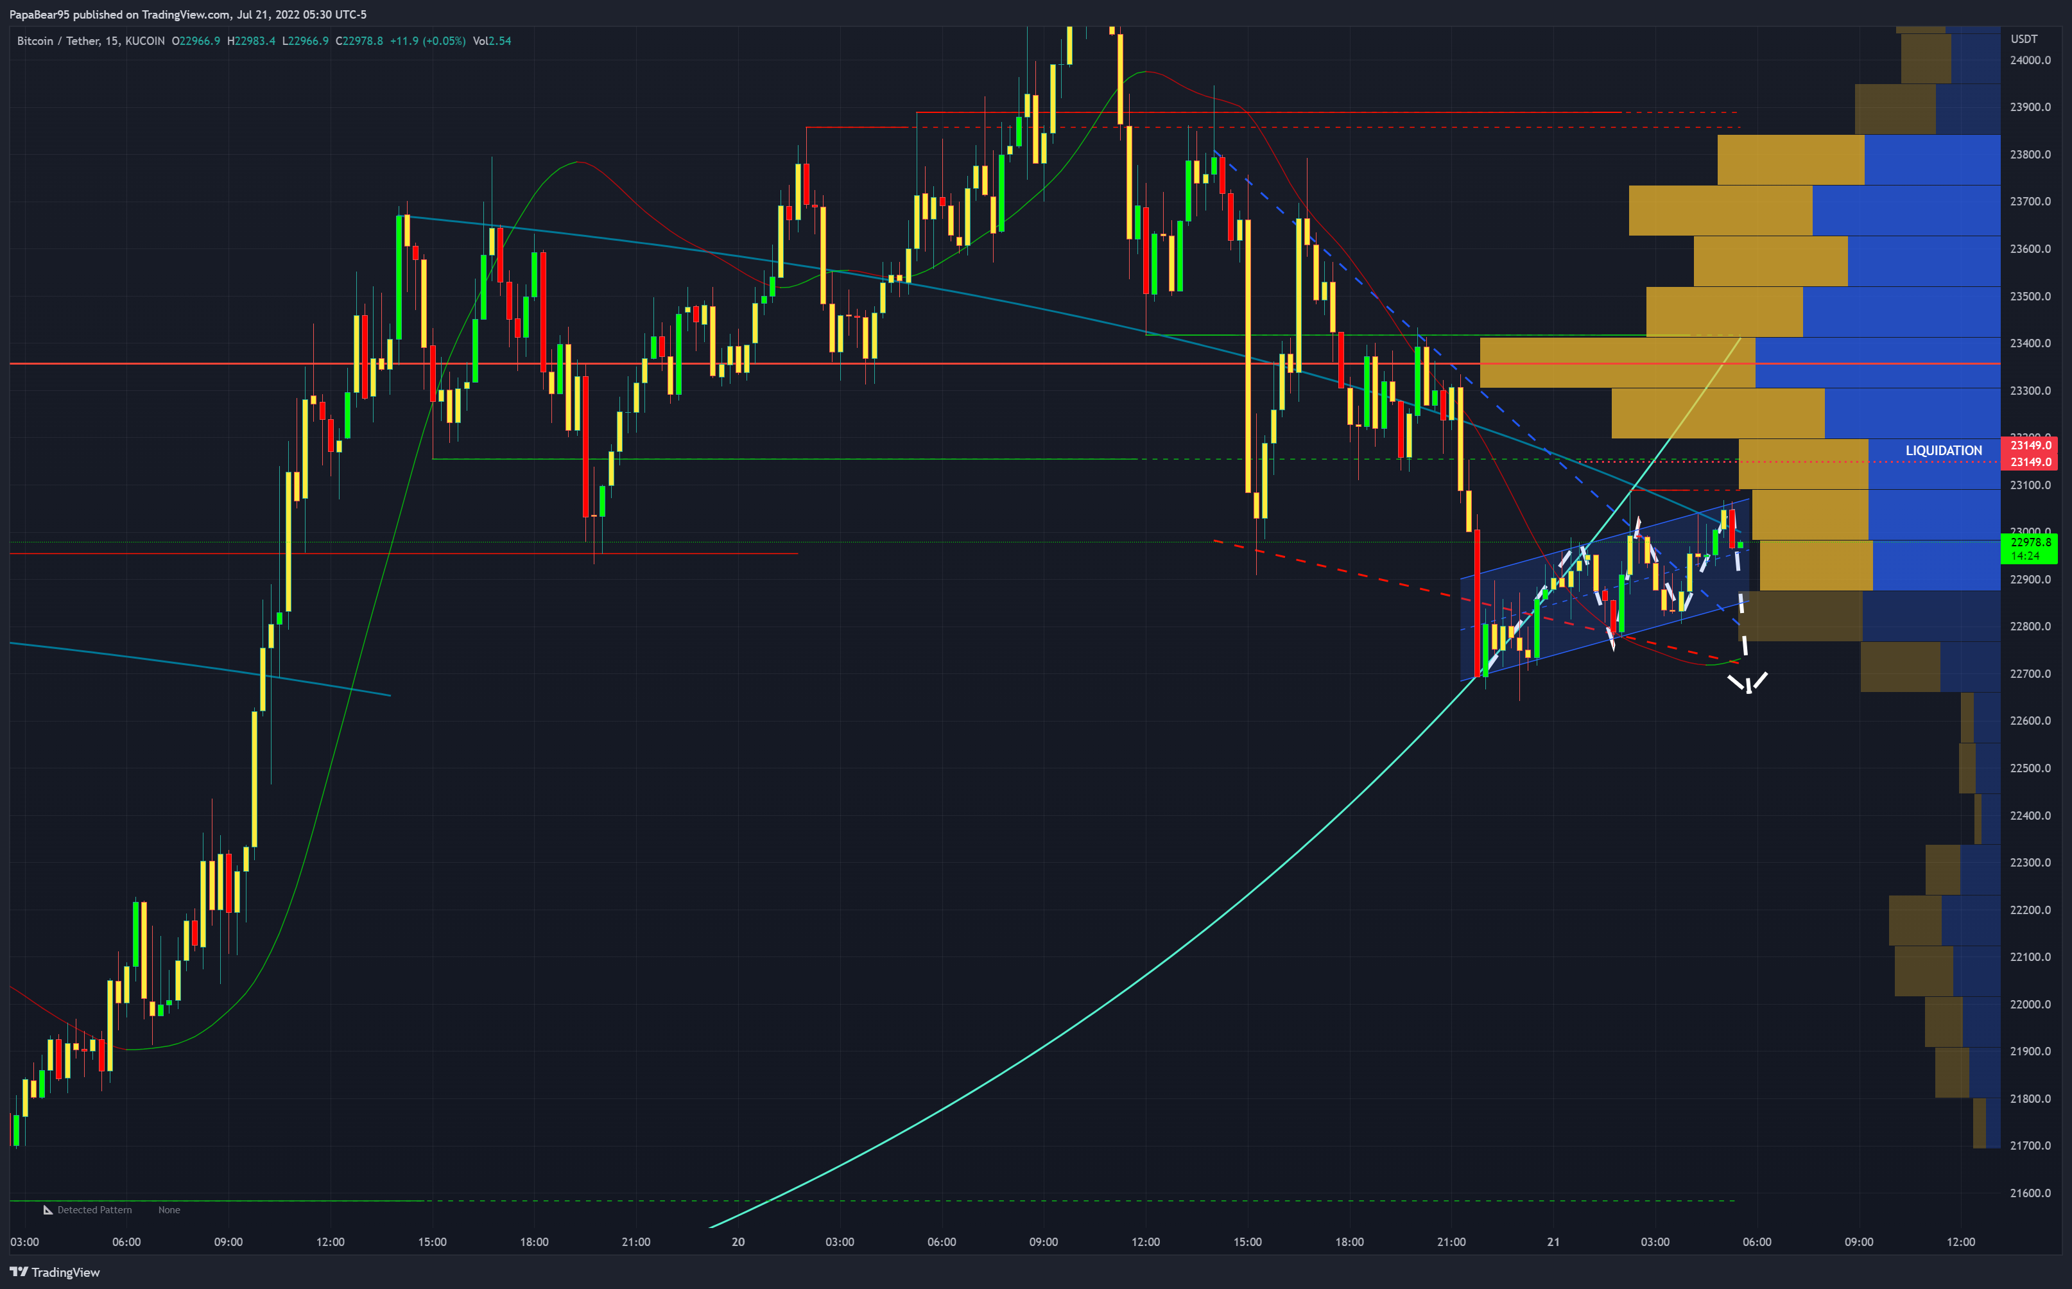Click the 23100.0 price axis label

point(2030,485)
